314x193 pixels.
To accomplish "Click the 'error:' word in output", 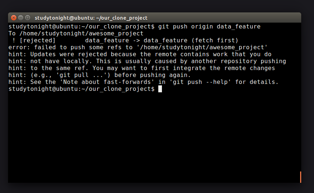I will [x=19, y=47].
